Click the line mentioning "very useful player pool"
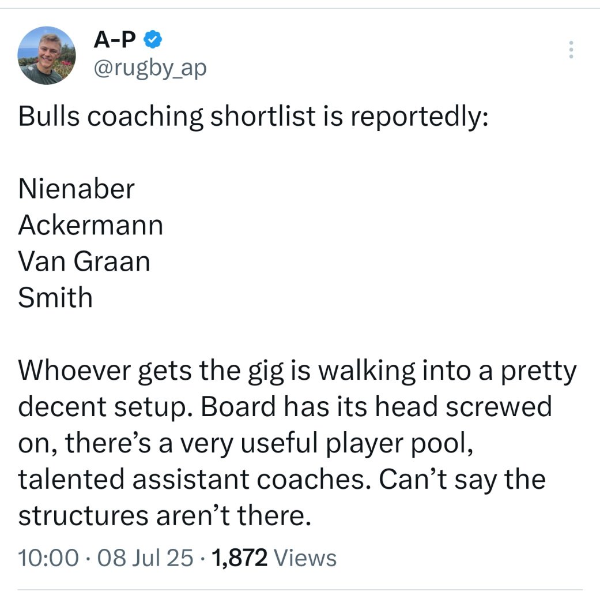This screenshot has width=600, height=591. pos(245,444)
